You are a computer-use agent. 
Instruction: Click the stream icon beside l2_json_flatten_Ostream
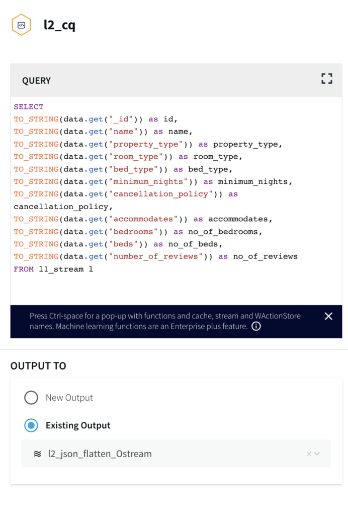(37, 454)
